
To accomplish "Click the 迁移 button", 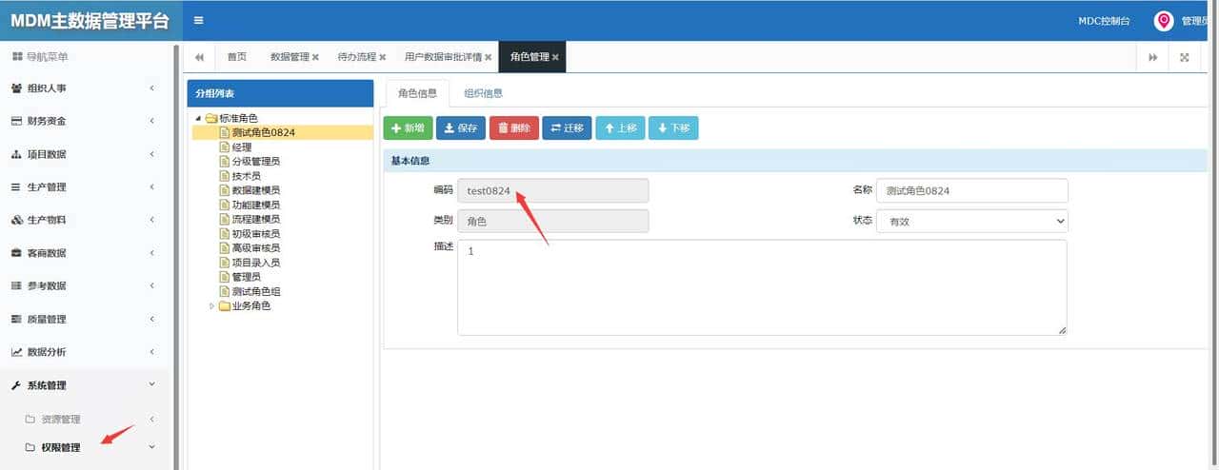I will [567, 128].
